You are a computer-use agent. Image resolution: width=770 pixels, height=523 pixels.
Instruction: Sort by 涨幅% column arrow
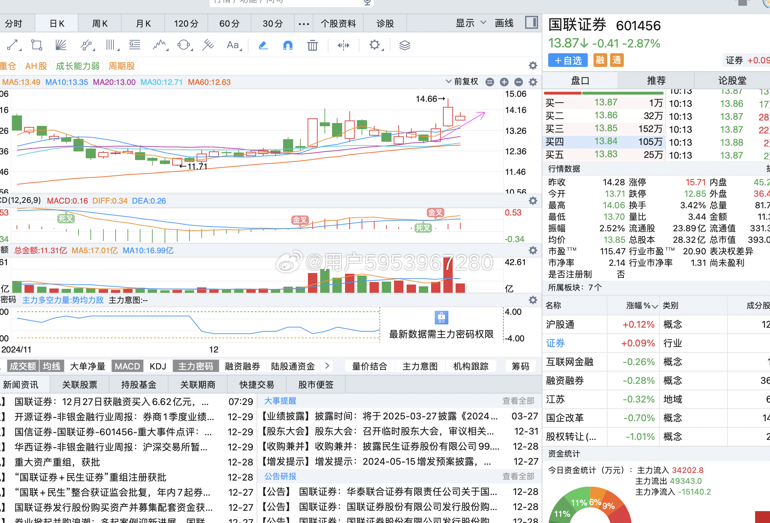[x=655, y=306]
